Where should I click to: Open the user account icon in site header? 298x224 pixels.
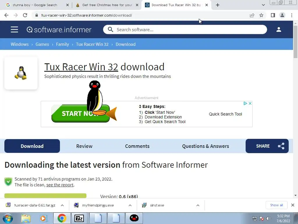(279, 29)
